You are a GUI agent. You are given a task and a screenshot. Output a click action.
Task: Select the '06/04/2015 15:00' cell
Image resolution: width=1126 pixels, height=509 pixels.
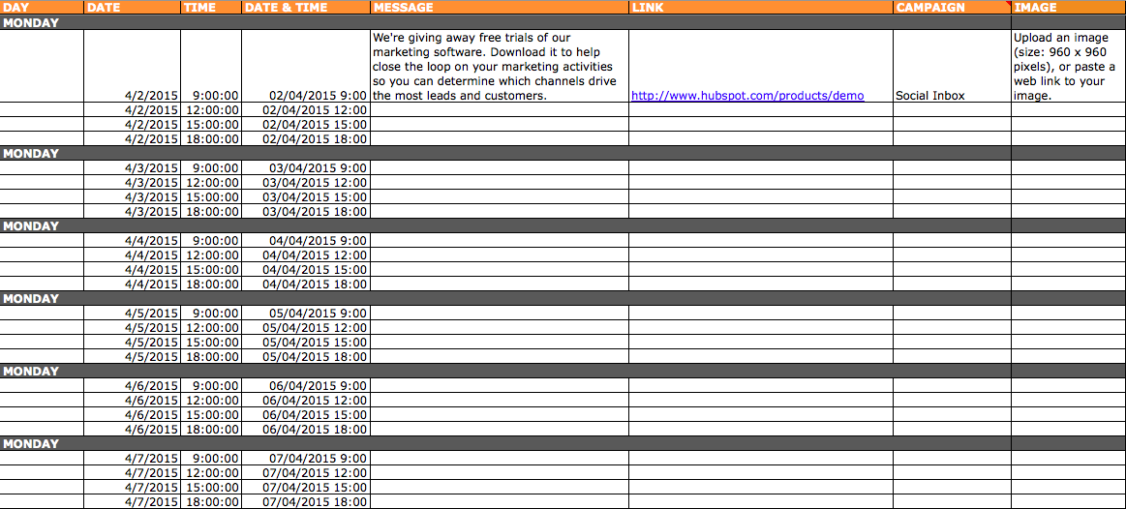[x=306, y=414]
